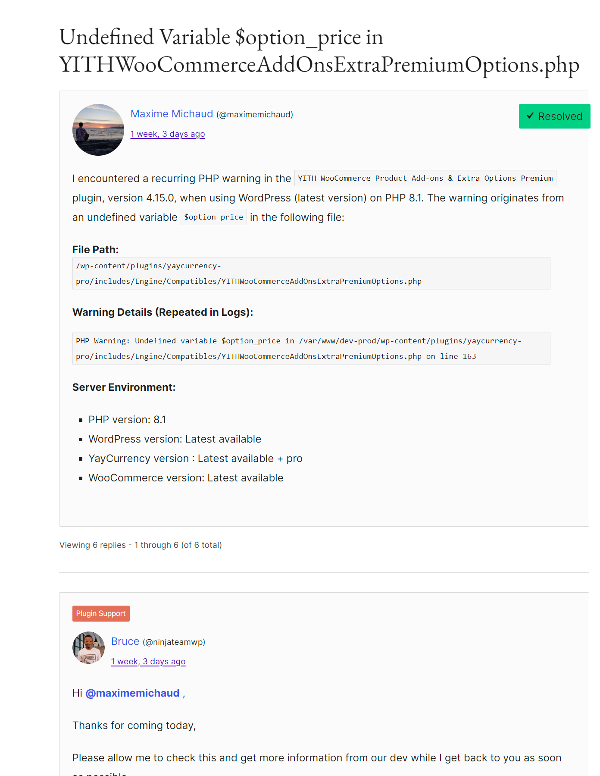Click the "Viewing 6 replies" pagination text

point(141,545)
